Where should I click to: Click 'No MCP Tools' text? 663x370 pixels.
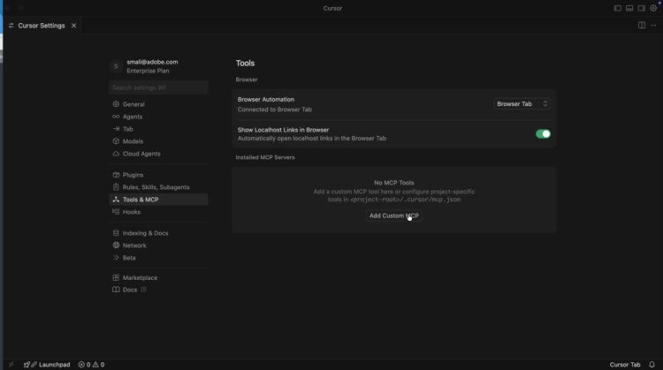pos(394,183)
